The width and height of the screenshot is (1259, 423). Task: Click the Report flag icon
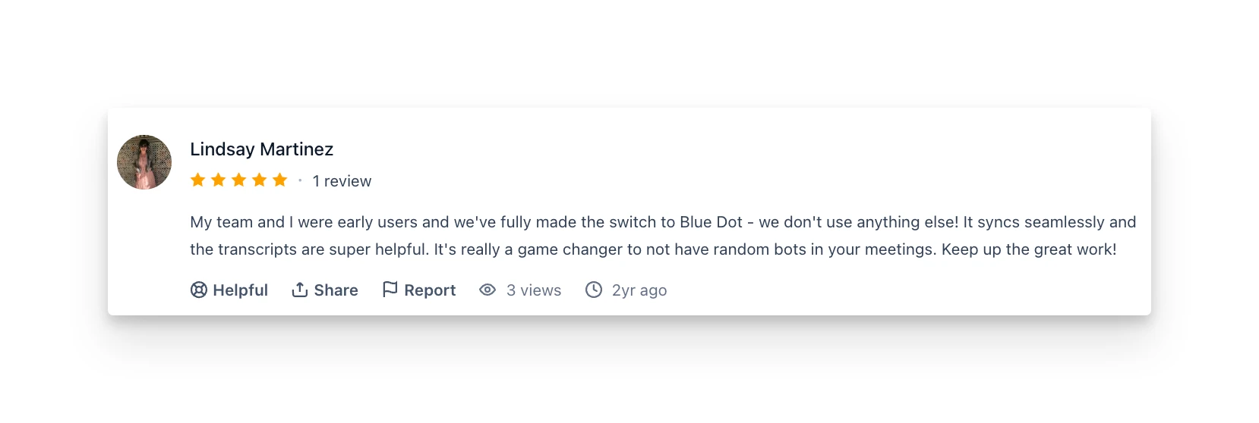coord(390,290)
